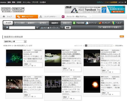Open the 炎B title link
The image size is (127, 101).
(102, 81)
